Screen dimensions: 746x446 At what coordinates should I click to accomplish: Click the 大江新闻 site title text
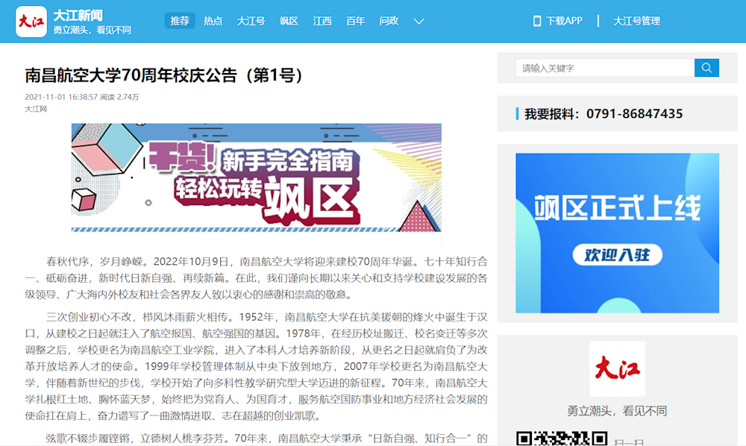(78, 15)
